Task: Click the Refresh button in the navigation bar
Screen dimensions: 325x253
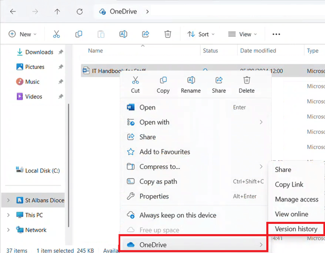Action: coord(80,11)
